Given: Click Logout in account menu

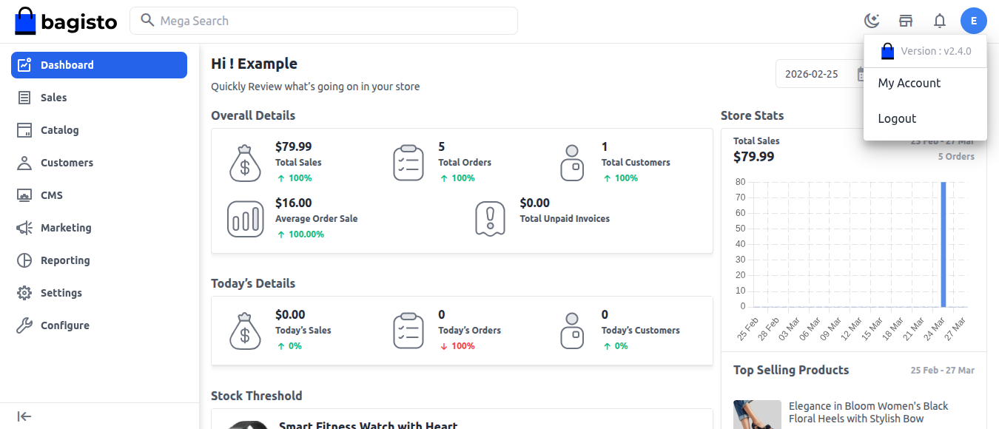Looking at the screenshot, I should pyautogui.click(x=897, y=119).
